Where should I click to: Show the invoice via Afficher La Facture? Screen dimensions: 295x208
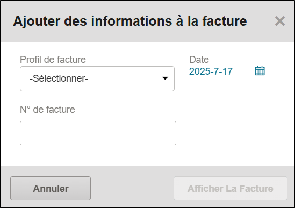coord(231,188)
